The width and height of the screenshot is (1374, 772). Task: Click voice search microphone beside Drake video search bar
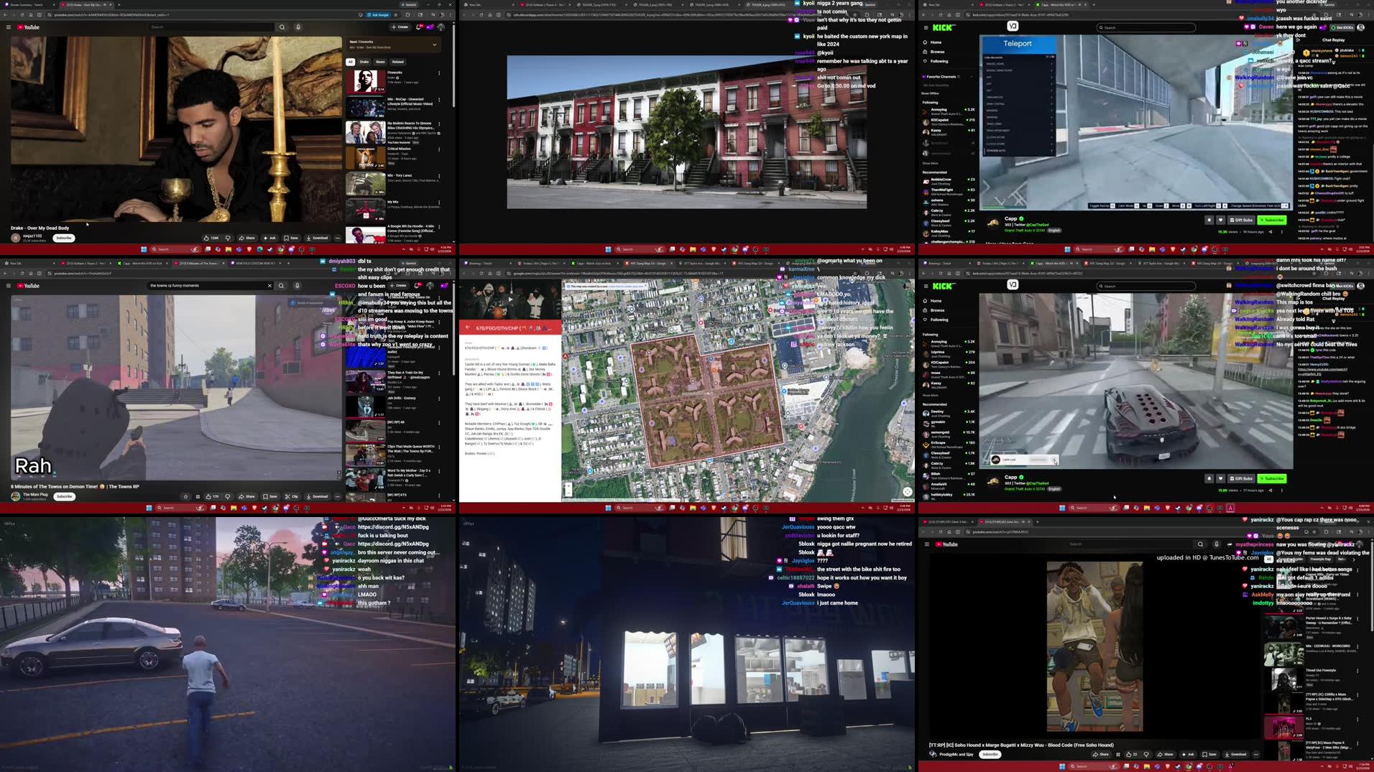(x=298, y=27)
